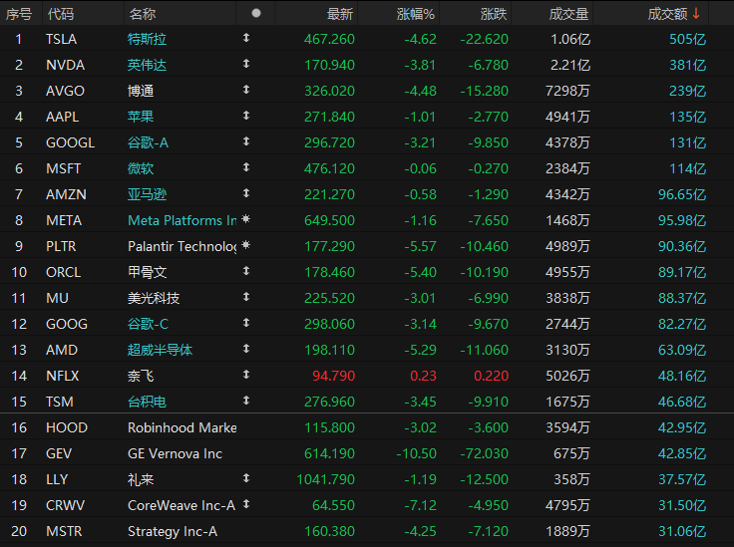This screenshot has height=547, width=734.
Task: Click MSTR turnover value 31.06亿
Action: (682, 531)
